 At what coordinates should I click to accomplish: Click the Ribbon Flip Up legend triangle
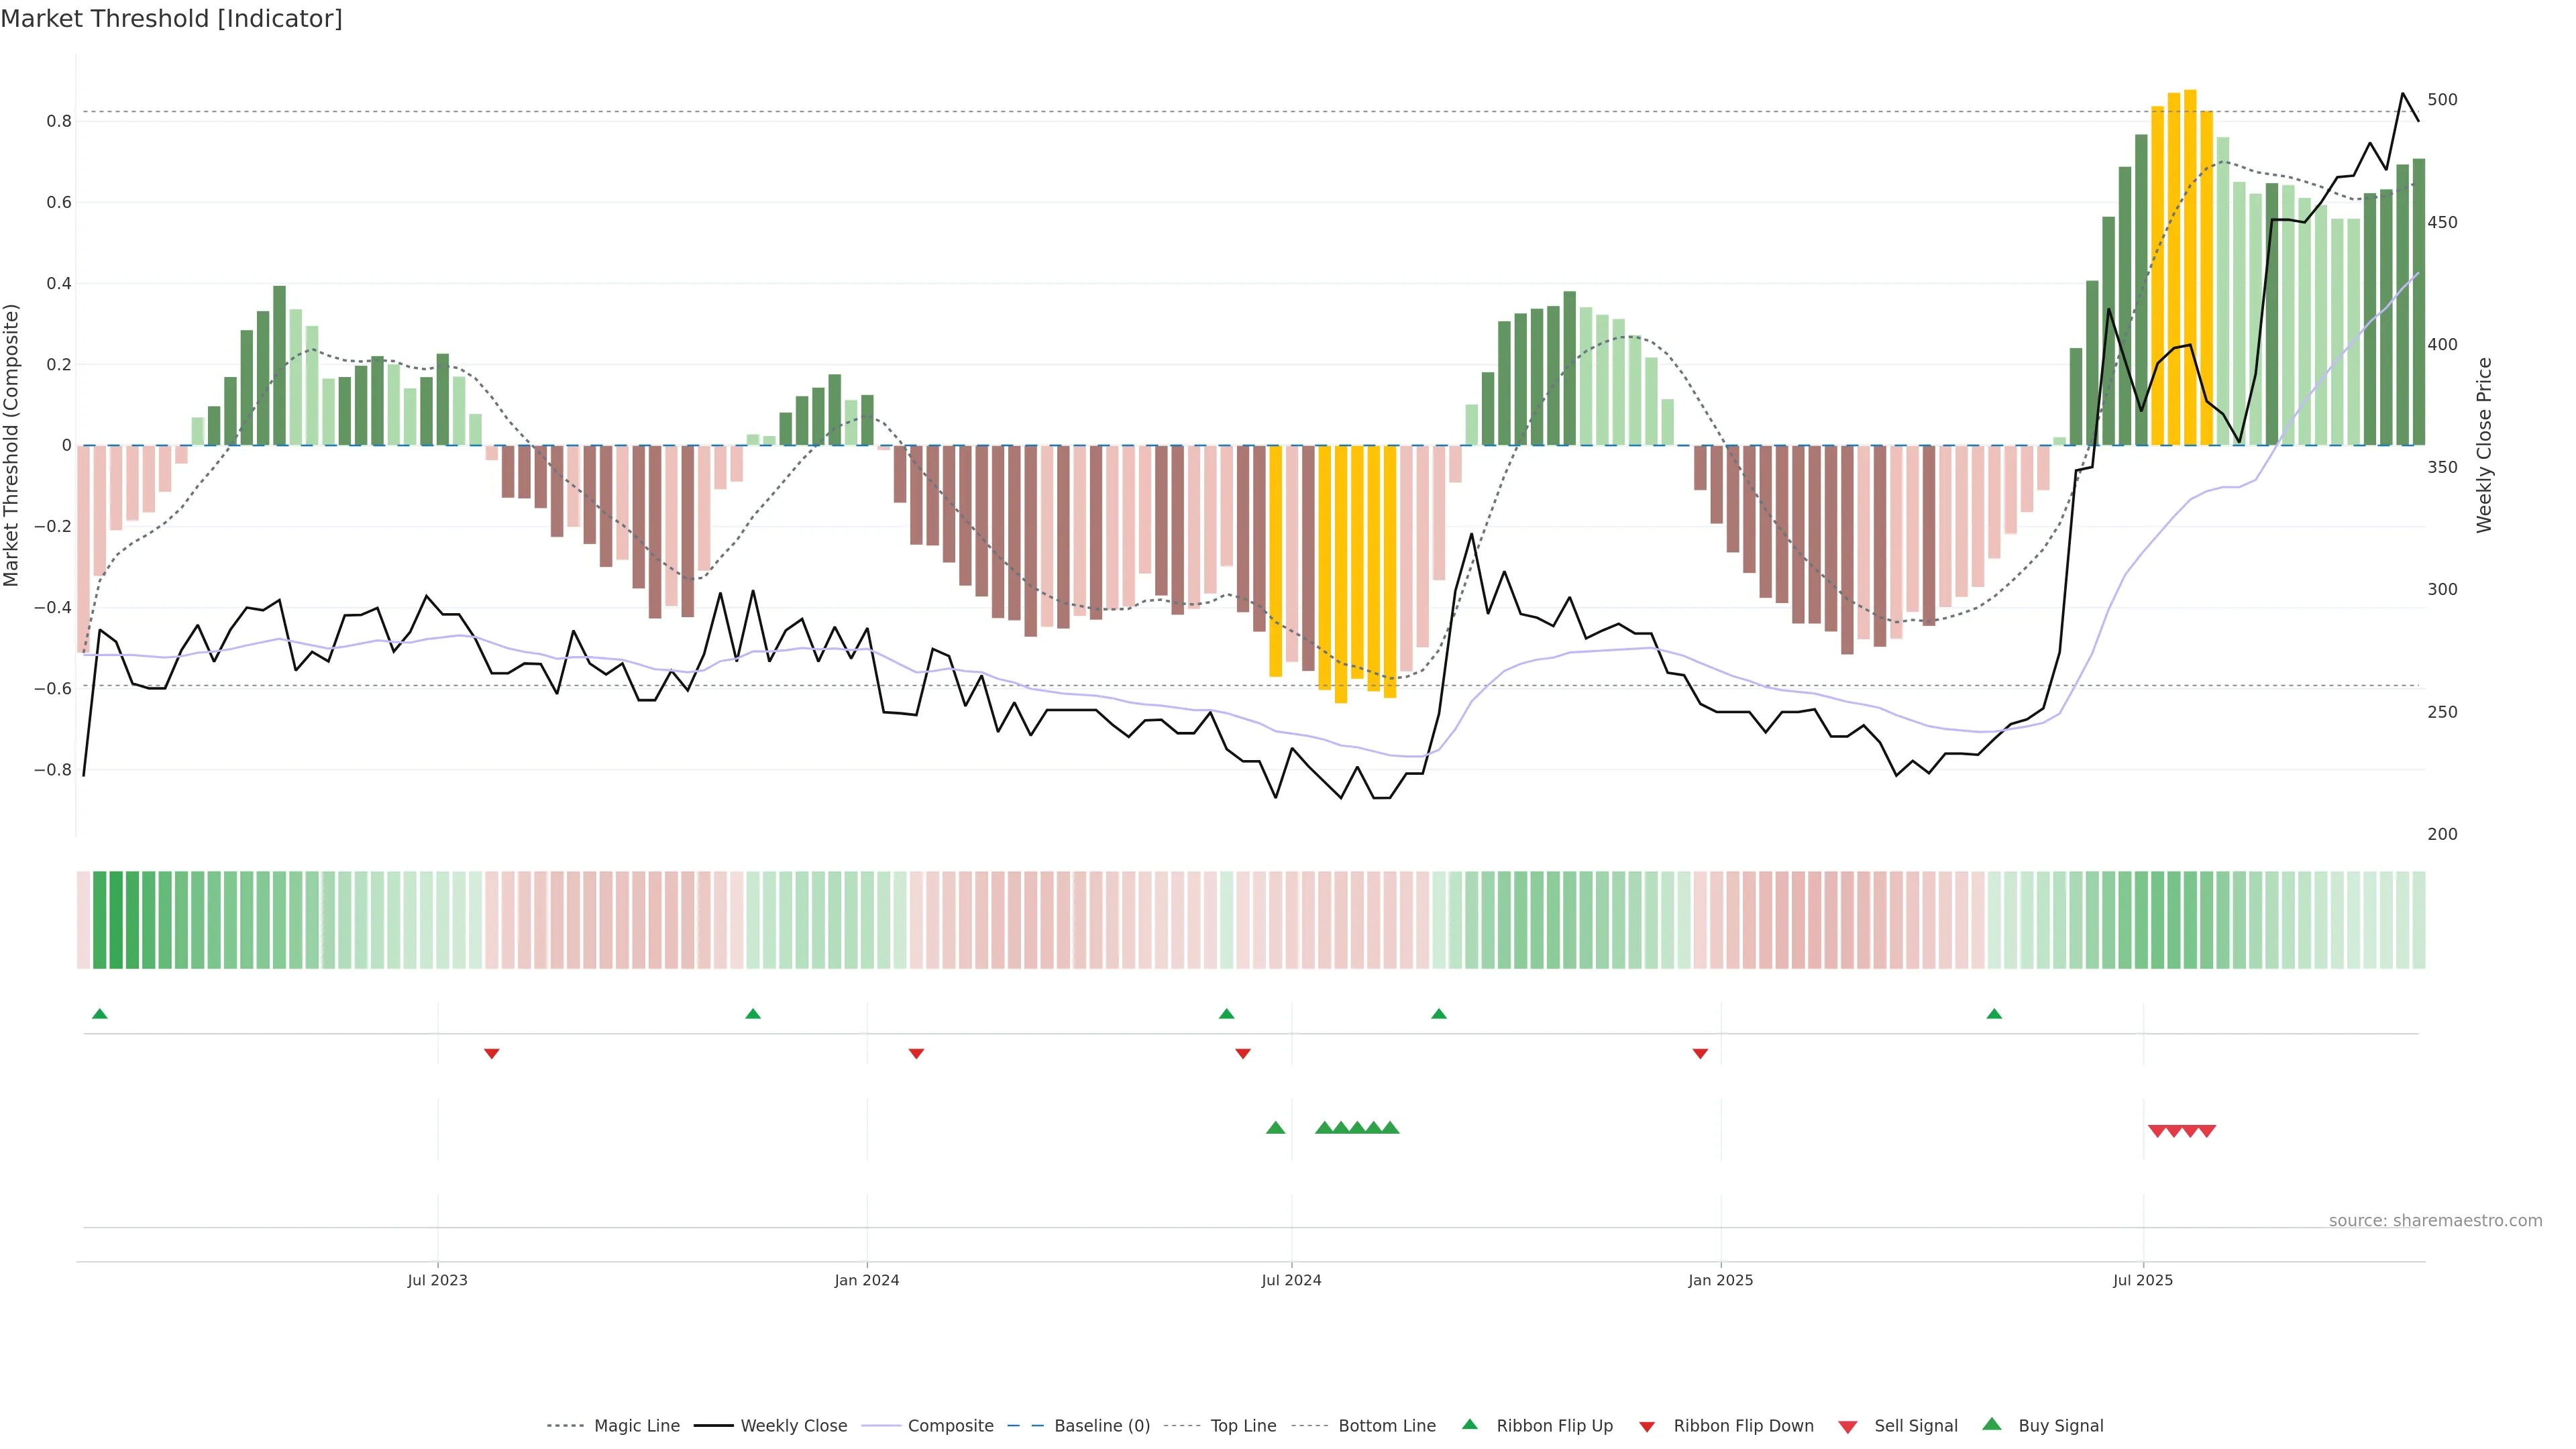point(1469,1424)
